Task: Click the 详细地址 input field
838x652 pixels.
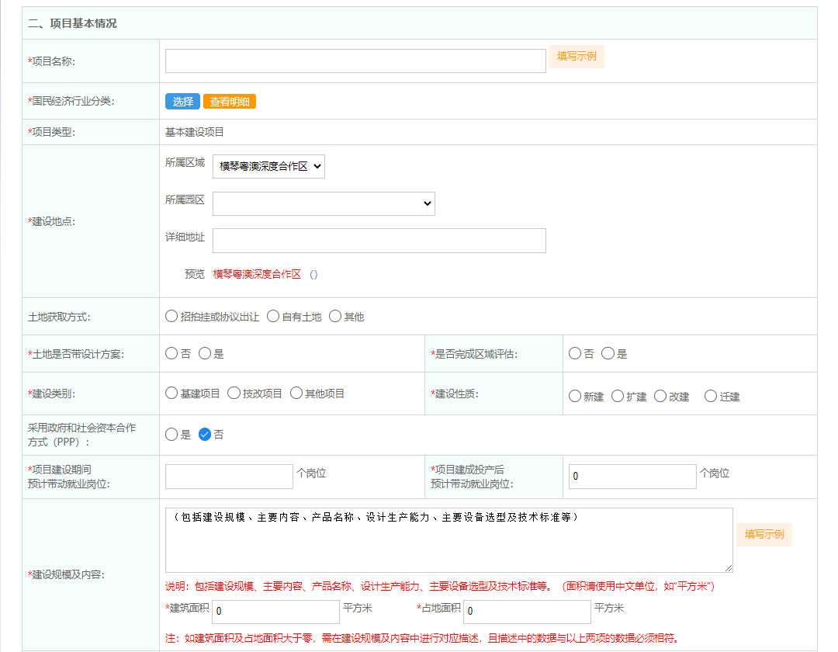Action: 379,241
